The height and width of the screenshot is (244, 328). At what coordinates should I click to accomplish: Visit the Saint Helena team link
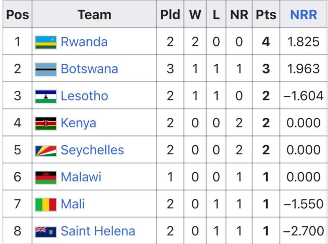point(98,231)
